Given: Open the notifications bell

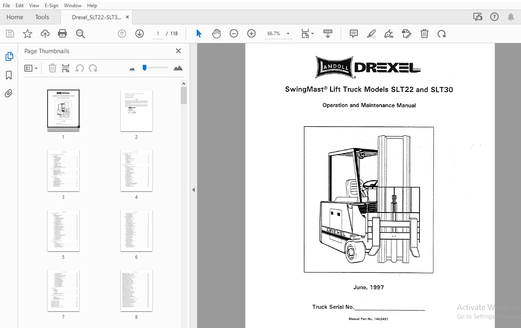Looking at the screenshot, I should (x=511, y=17).
